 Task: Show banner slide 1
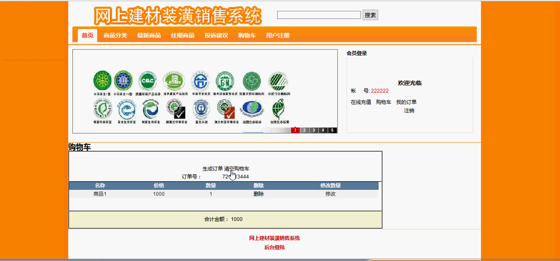(x=295, y=130)
